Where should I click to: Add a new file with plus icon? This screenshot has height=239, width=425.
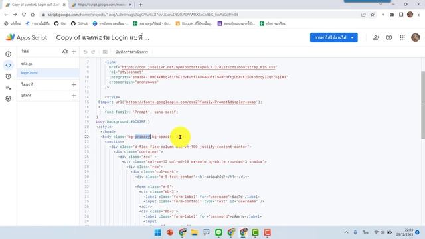coord(74,52)
